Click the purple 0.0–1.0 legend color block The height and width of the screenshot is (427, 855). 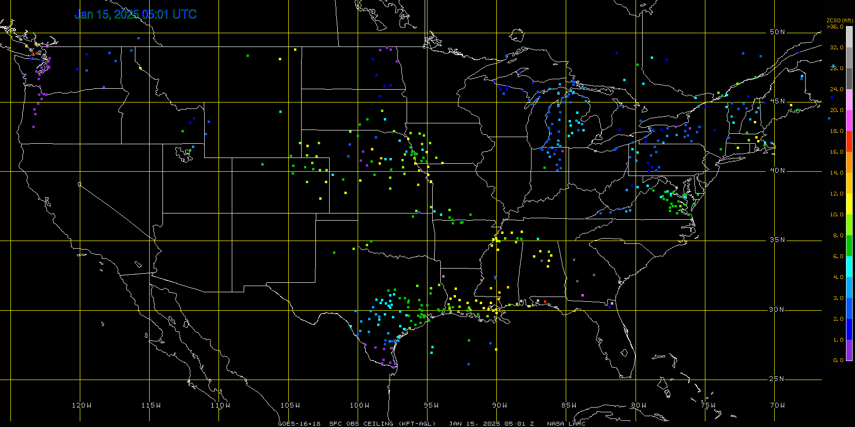pos(849,350)
